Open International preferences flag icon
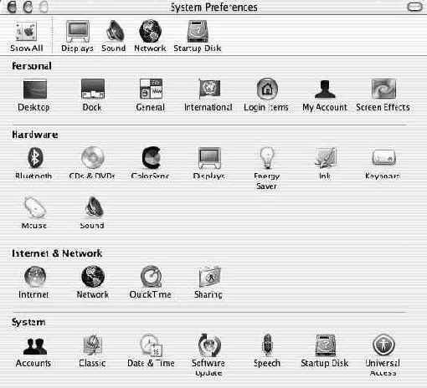427x388 pixels. (x=209, y=89)
